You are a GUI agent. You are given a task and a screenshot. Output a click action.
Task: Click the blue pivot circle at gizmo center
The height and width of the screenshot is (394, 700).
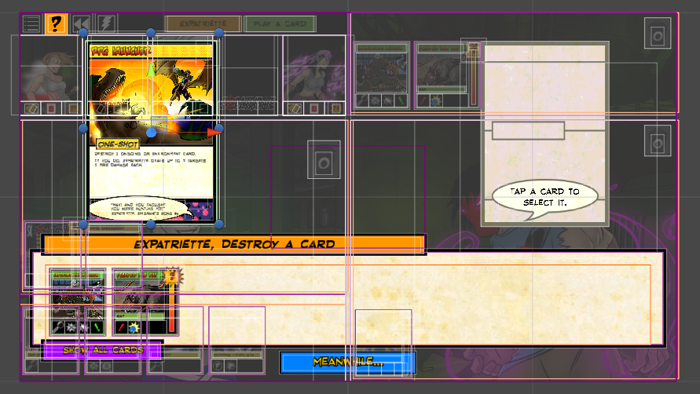pos(152,133)
